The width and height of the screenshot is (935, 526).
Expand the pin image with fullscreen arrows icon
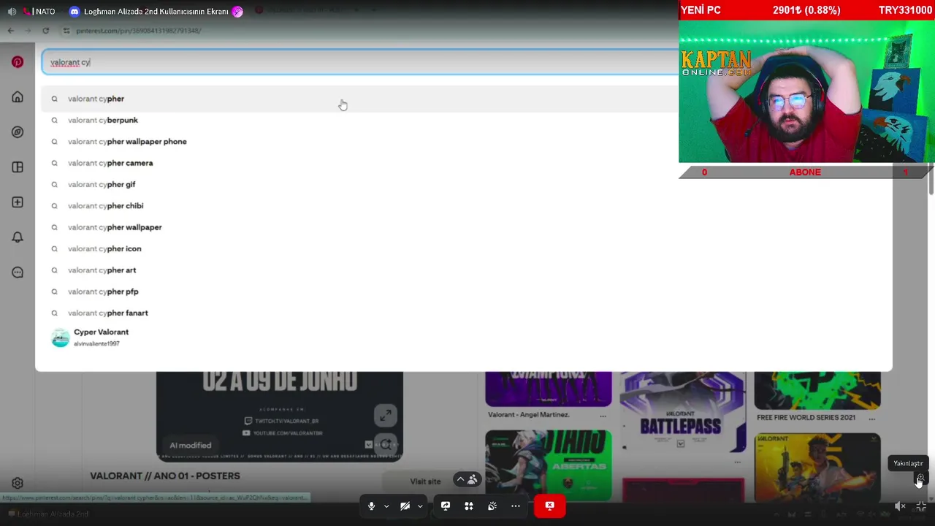(385, 415)
